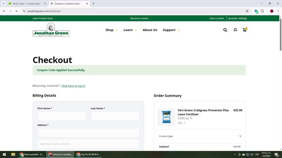Screen dimensions: 282x158
Task: Click the browser forward arrow
Action: [10, 11]
